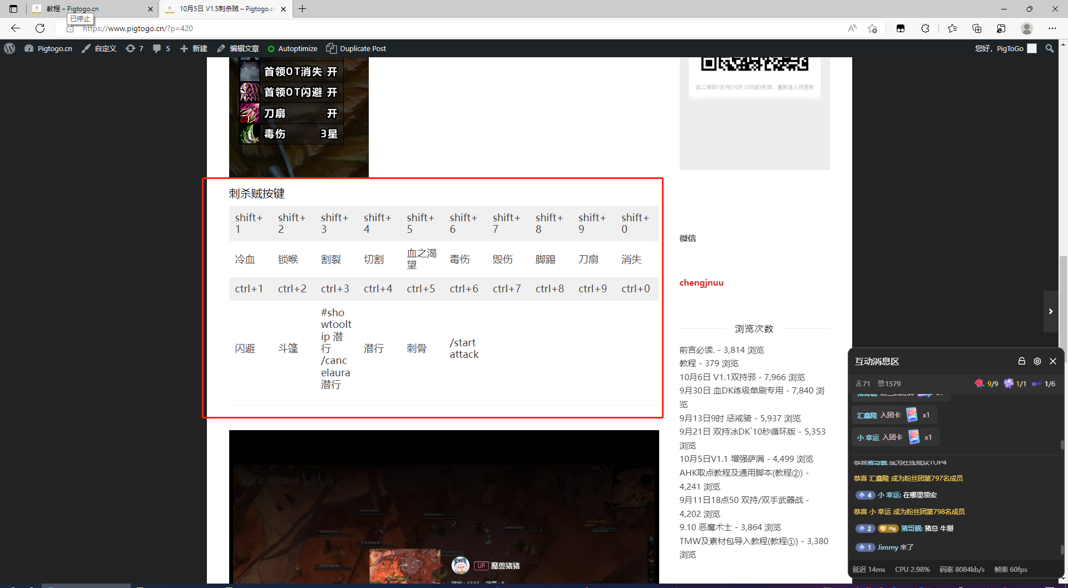Open the comments bubble showing 5
Viewport: 1068px width, 588px height.
point(161,48)
